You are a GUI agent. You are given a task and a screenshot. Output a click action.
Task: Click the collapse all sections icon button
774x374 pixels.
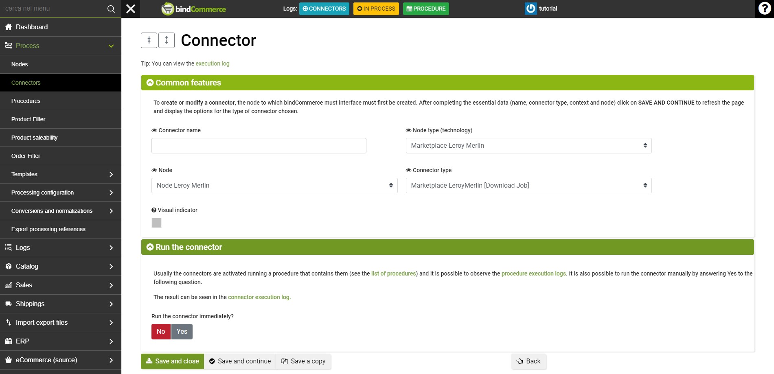pyautogui.click(x=149, y=40)
